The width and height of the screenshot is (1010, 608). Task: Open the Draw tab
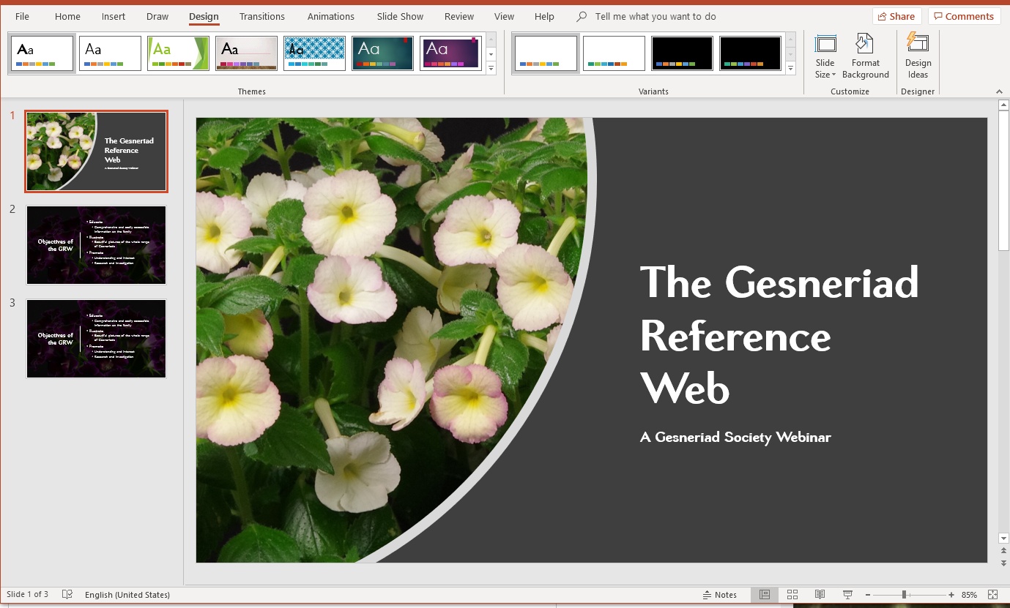(x=157, y=16)
